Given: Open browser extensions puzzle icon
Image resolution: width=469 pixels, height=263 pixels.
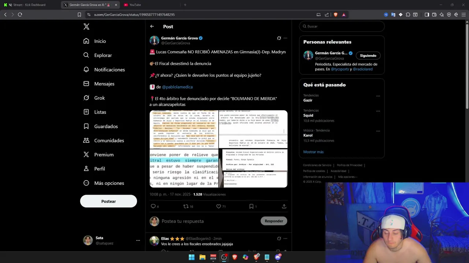Looking at the screenshot, I should click(x=408, y=15).
